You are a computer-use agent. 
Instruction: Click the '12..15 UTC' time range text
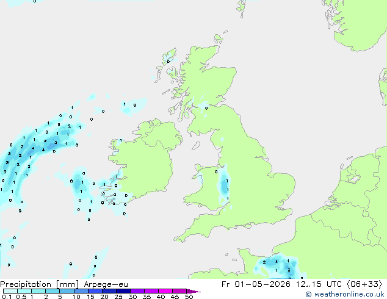319,284
